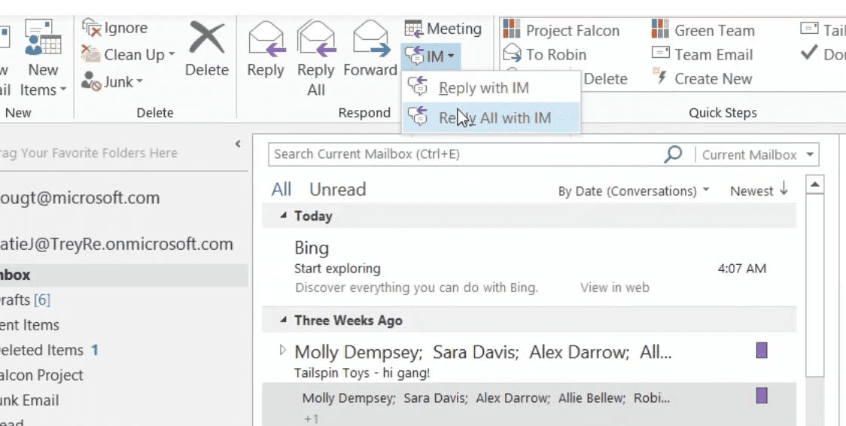Choose Reply All with IM
The image size is (846, 426).
[x=494, y=117]
